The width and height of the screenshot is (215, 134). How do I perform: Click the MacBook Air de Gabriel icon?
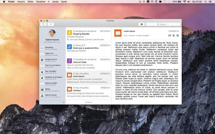42,78
